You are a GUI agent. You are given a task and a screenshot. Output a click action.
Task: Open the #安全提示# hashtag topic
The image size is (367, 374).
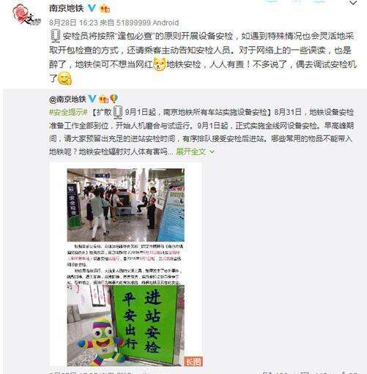pos(68,112)
